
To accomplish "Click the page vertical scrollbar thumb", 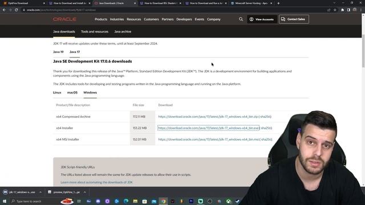I will 363,51.
